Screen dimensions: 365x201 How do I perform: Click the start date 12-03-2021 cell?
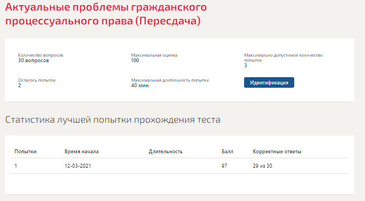[78, 166]
